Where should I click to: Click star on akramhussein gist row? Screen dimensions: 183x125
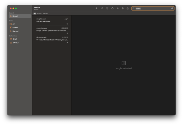pos(67,42)
